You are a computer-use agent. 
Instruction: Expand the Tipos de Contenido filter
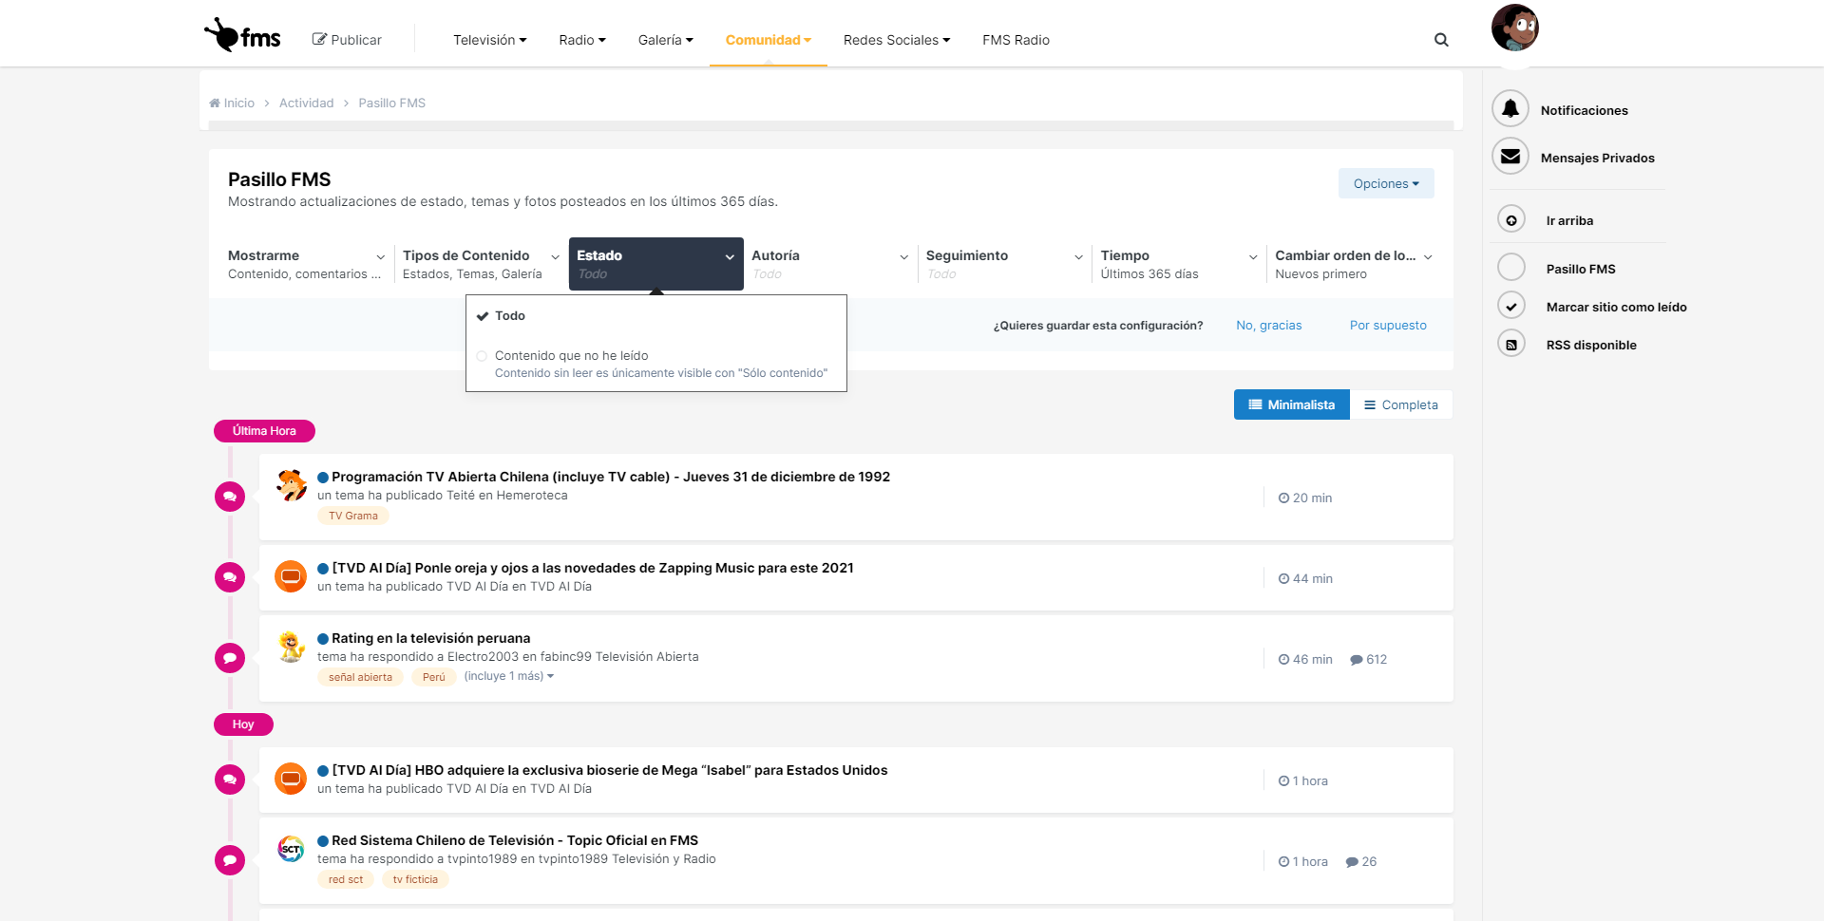[x=480, y=263]
